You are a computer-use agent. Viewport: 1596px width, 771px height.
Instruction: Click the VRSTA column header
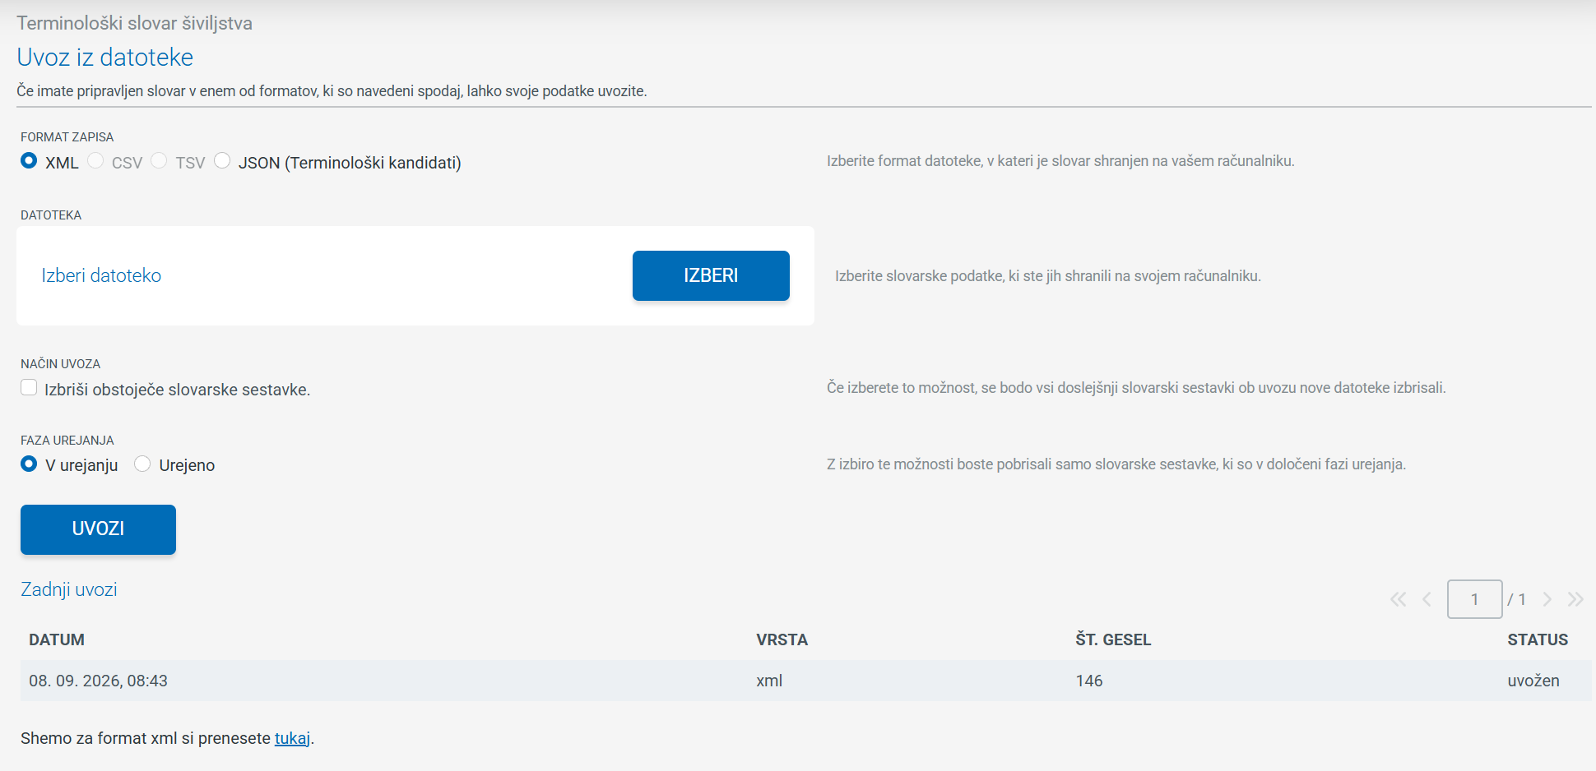tap(782, 639)
